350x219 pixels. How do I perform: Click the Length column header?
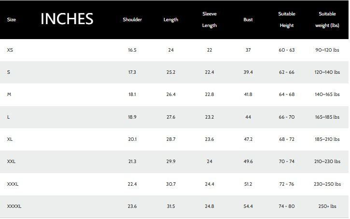[x=171, y=20]
